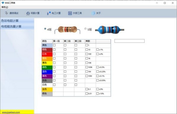Image resolution: width=177 pixels, height=114 pixels.
Task: Check the 10M multiplier box
Action: click(87, 76)
